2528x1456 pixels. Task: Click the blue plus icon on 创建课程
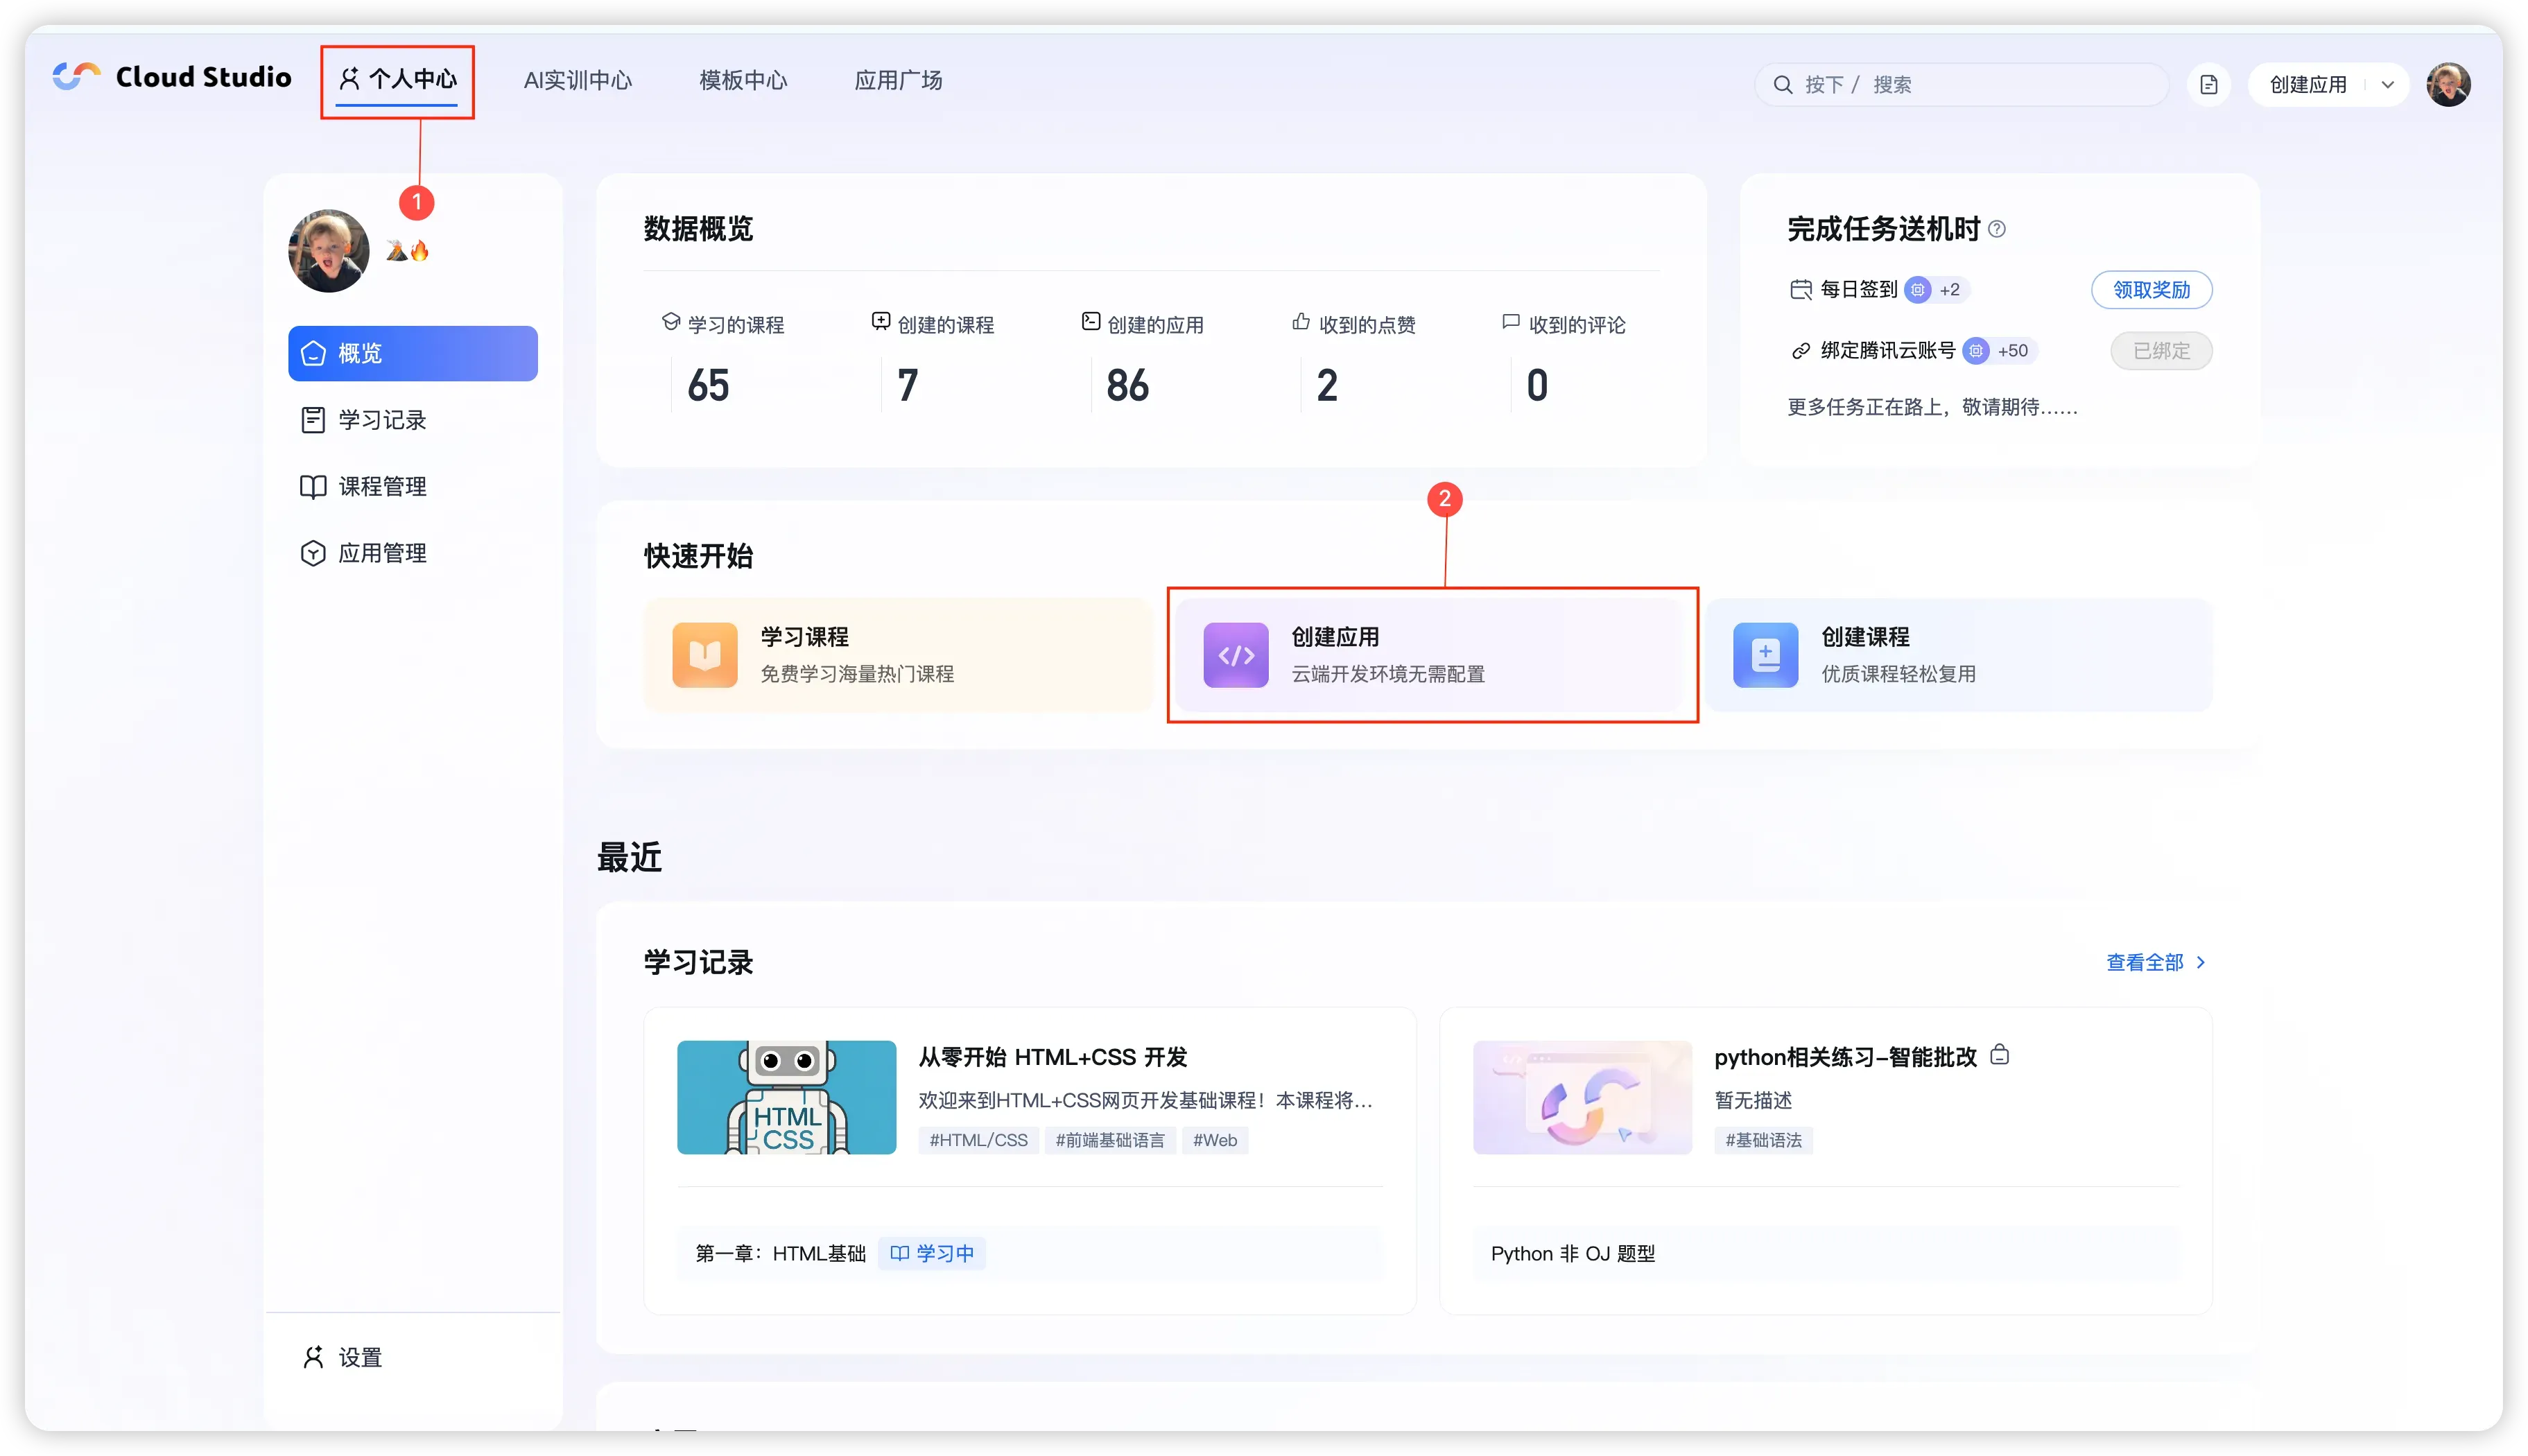click(1765, 655)
